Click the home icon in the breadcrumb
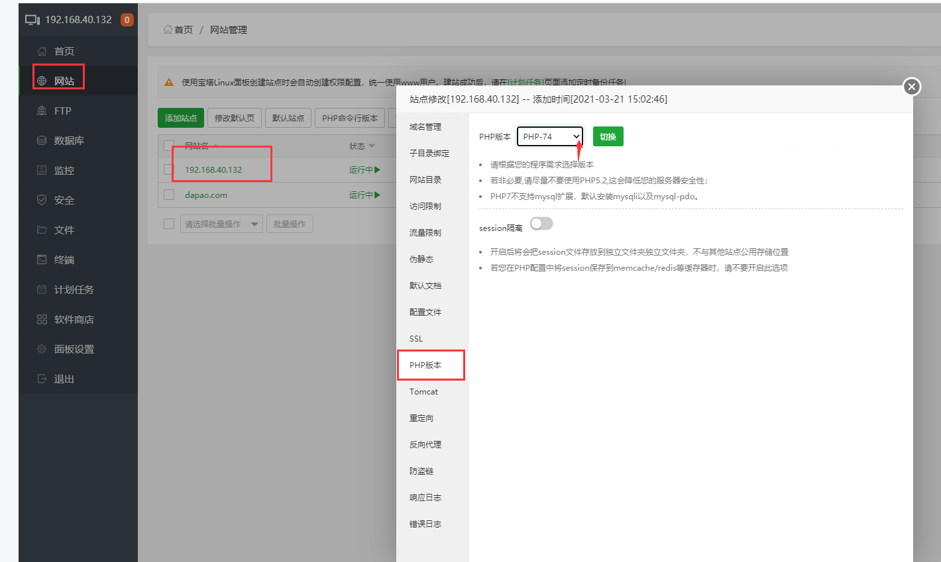The height and width of the screenshot is (562, 941). pyautogui.click(x=168, y=30)
